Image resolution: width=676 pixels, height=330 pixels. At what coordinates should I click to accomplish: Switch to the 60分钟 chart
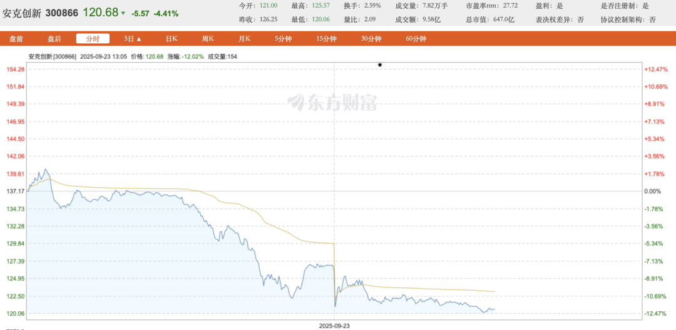[416, 39]
